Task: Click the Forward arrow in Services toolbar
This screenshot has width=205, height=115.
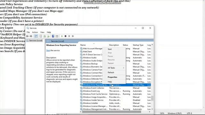Action: pyautogui.click(x=31, y=36)
